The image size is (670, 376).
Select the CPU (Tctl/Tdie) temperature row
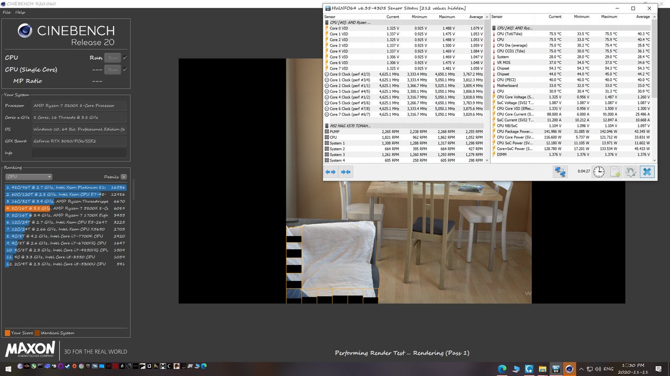point(572,34)
